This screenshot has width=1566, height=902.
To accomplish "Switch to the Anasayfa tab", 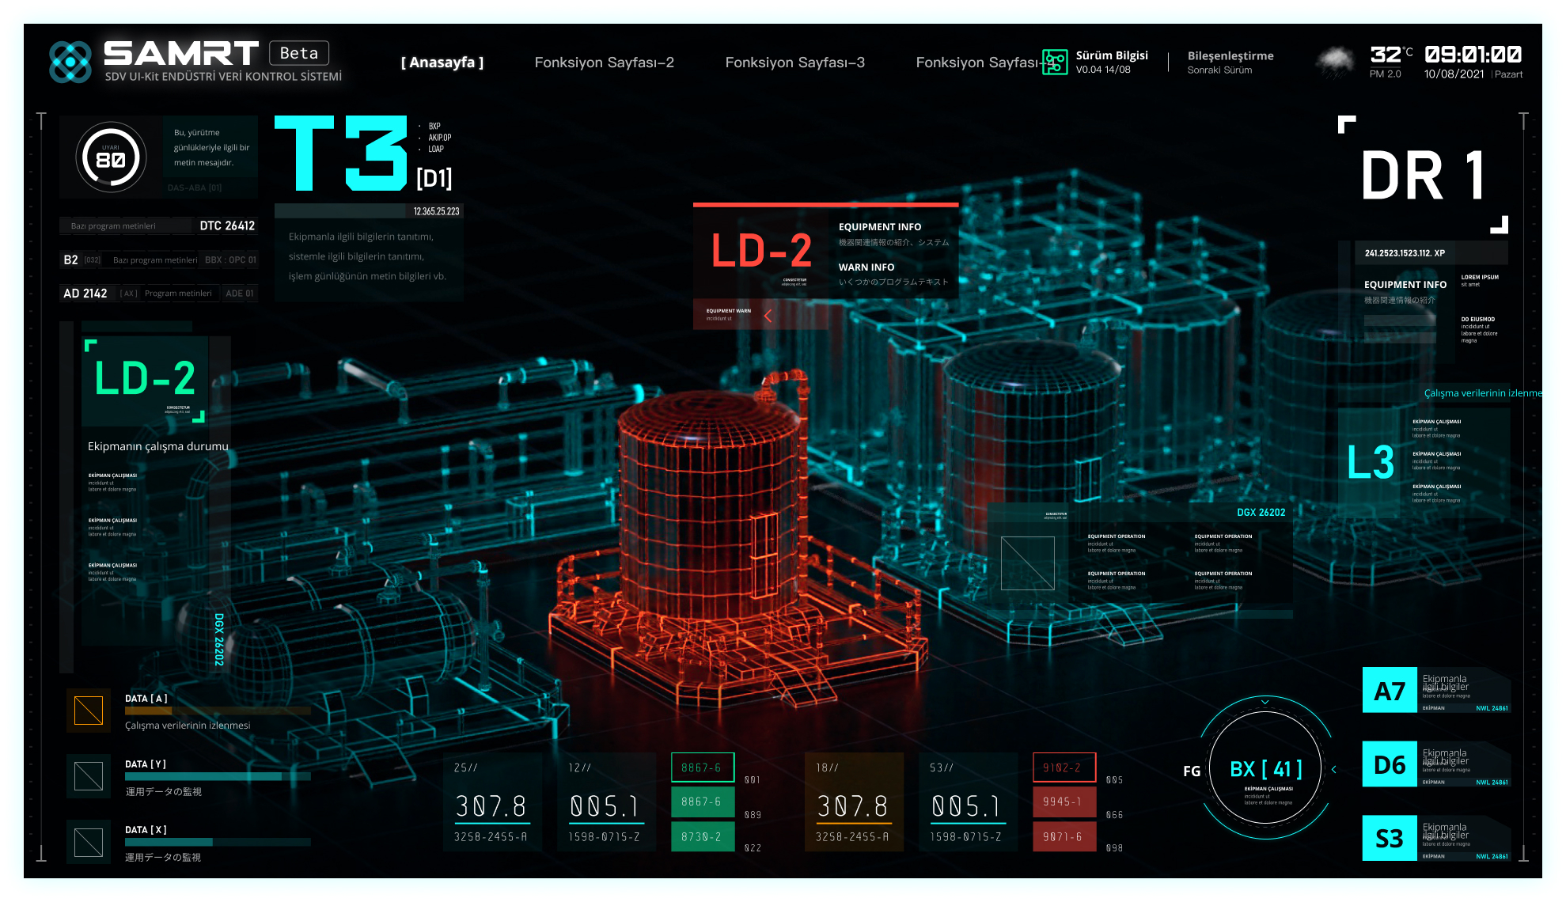I will [x=442, y=63].
